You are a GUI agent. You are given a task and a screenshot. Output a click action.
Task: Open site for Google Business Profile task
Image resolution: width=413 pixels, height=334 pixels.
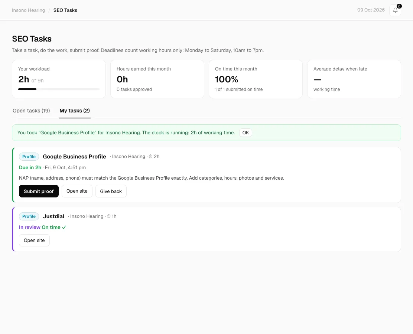(x=77, y=191)
